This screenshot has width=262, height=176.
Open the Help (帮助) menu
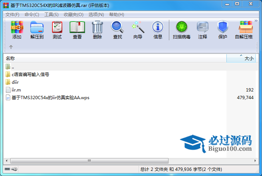[117, 15]
